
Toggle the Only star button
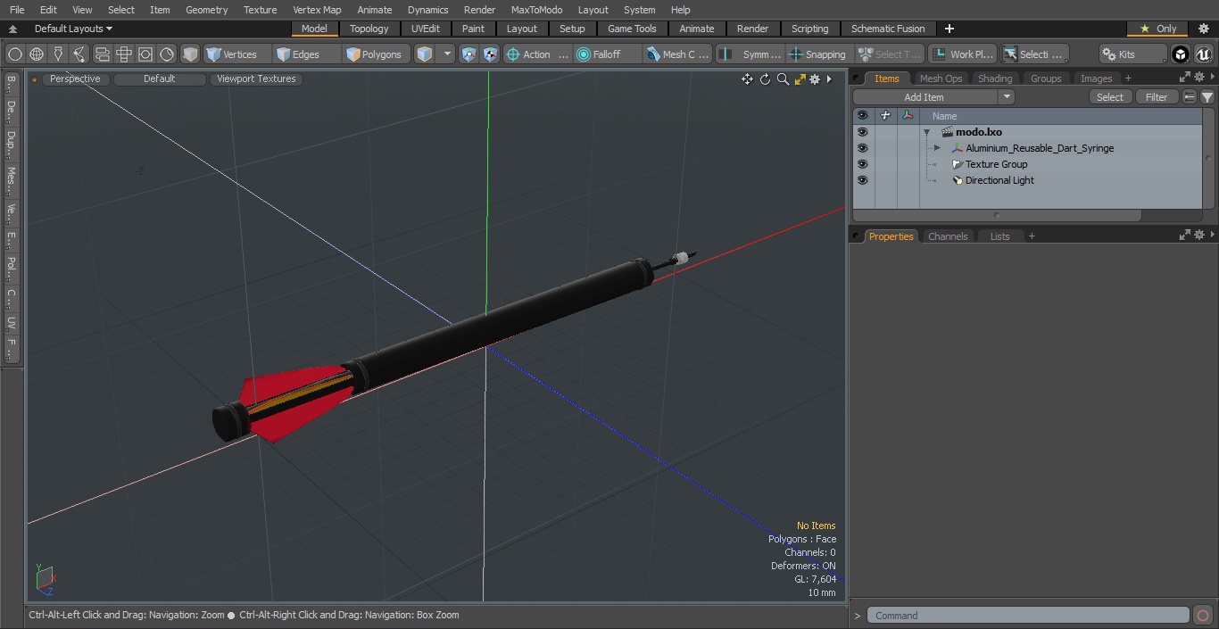(1158, 29)
